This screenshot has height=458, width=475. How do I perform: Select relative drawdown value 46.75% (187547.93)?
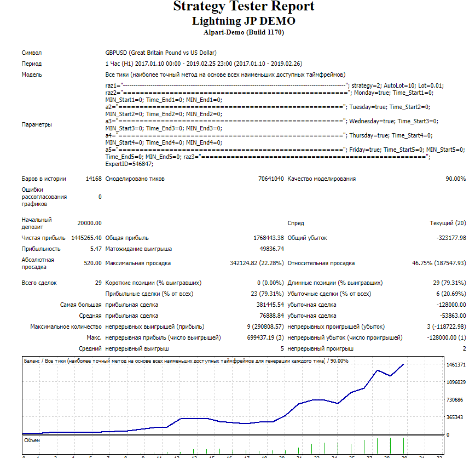click(439, 263)
